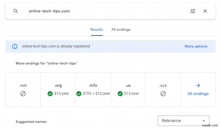Switch to the Results tab
This screenshot has width=221, height=128.
click(x=97, y=30)
